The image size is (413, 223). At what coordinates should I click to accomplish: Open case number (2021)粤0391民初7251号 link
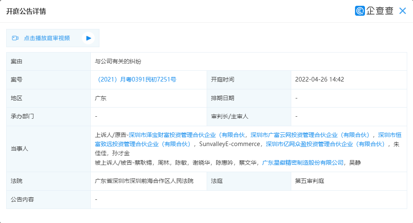tap(136, 79)
